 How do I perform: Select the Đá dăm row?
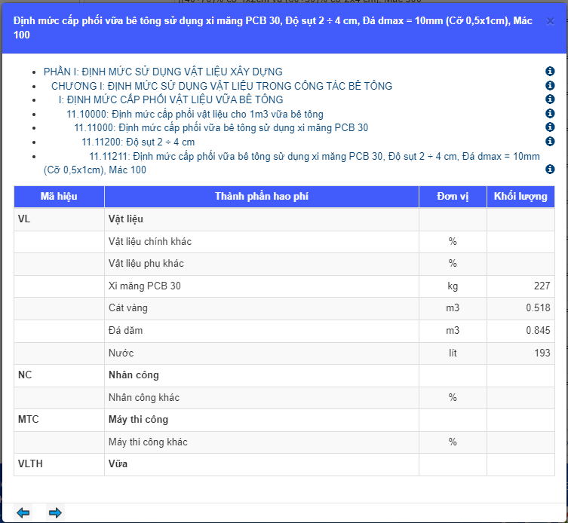point(284,331)
